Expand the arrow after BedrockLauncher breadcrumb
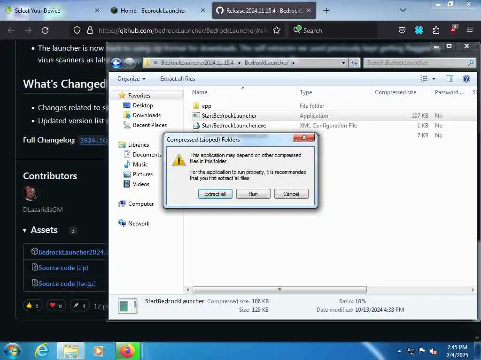The height and width of the screenshot is (360, 481). [x=293, y=63]
